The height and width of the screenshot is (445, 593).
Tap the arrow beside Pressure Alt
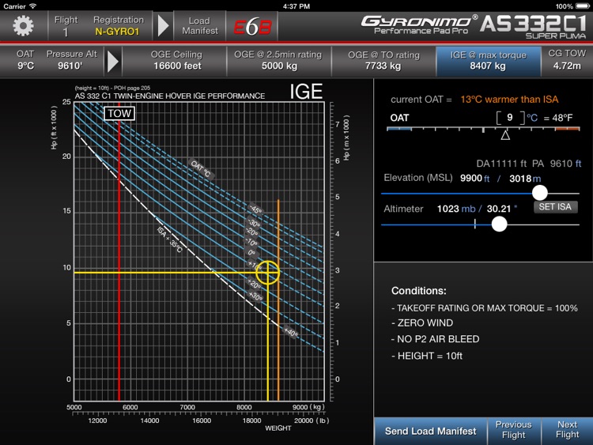(x=113, y=61)
